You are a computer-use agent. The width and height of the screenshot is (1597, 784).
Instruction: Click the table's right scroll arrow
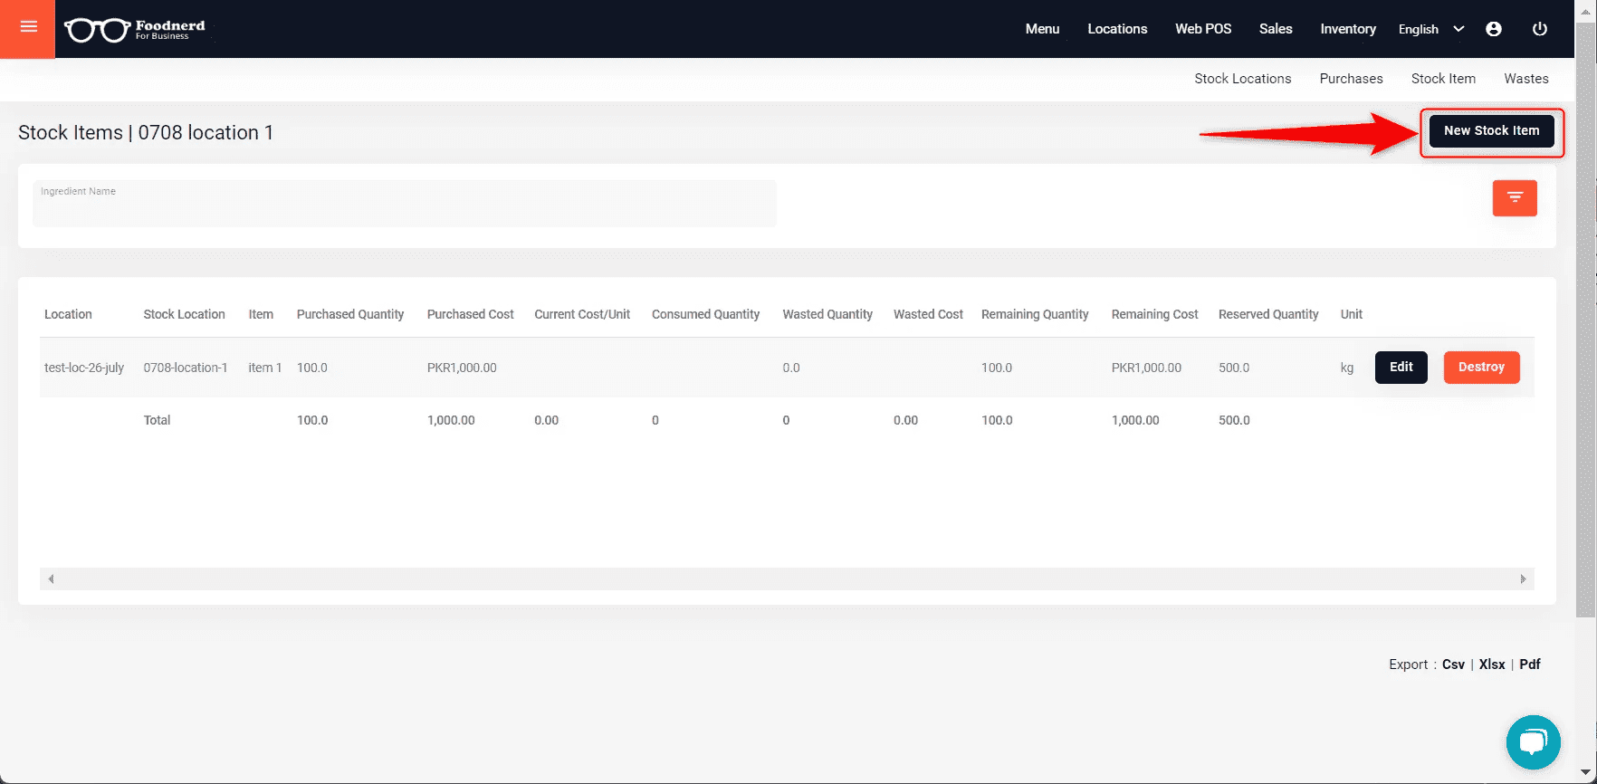coord(1523,578)
